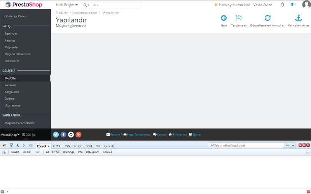
Task: Click the Hata Tanımlama footer link
Action: click(x=136, y=135)
